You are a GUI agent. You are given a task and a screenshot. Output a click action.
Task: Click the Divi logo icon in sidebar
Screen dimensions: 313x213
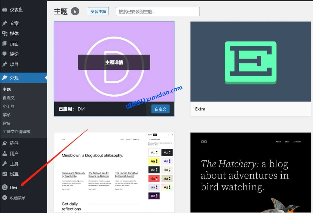(5, 187)
